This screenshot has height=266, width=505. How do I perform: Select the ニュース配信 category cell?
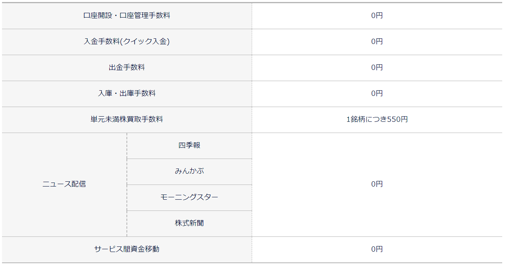coord(64,185)
